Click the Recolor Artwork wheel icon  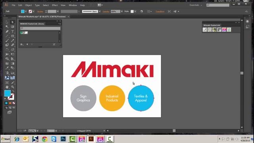click(141, 12)
